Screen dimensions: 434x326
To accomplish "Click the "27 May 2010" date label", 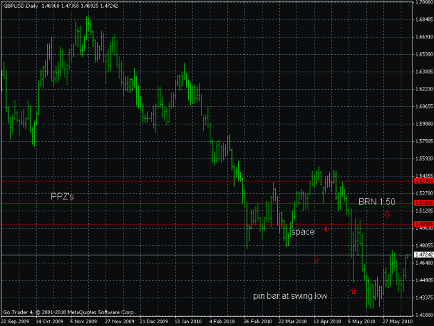I will pyautogui.click(x=397, y=321).
